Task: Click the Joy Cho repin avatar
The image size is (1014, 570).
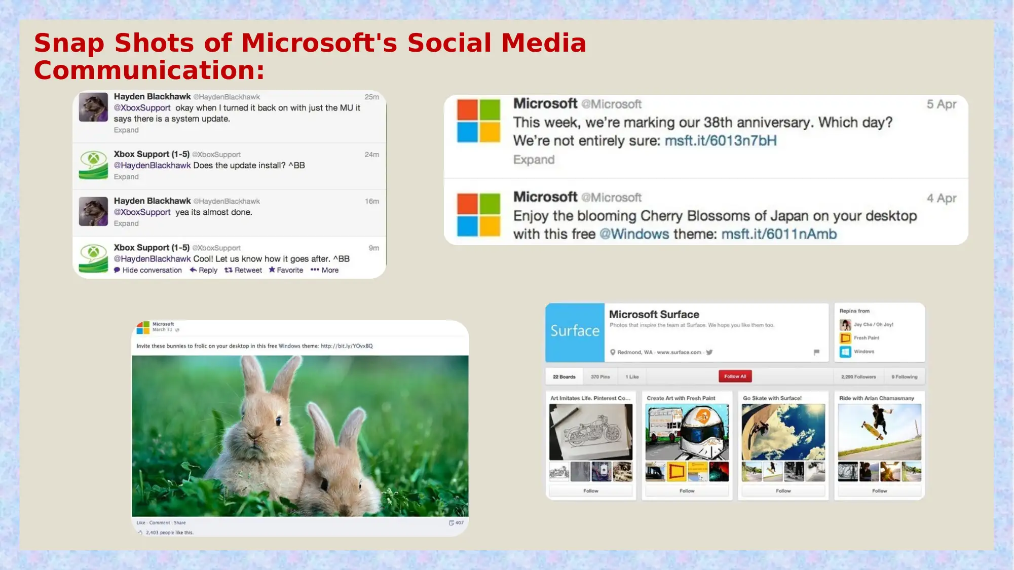Action: click(845, 325)
